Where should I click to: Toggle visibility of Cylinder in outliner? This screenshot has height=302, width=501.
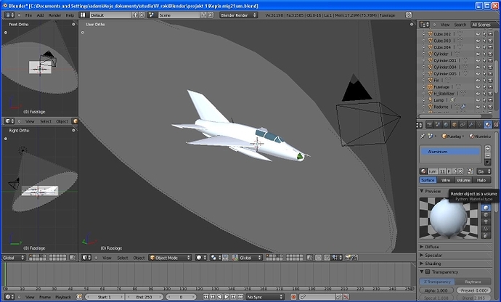478,54
